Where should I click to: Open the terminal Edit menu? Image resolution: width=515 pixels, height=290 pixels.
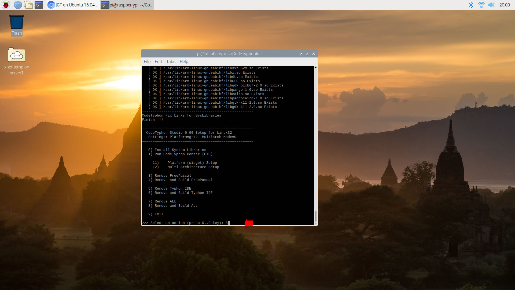point(158,61)
